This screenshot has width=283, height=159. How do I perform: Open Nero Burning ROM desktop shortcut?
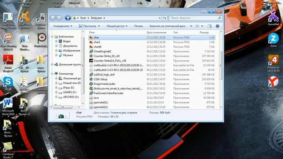click(x=8, y=42)
